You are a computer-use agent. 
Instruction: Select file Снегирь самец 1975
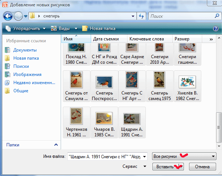[160, 86]
